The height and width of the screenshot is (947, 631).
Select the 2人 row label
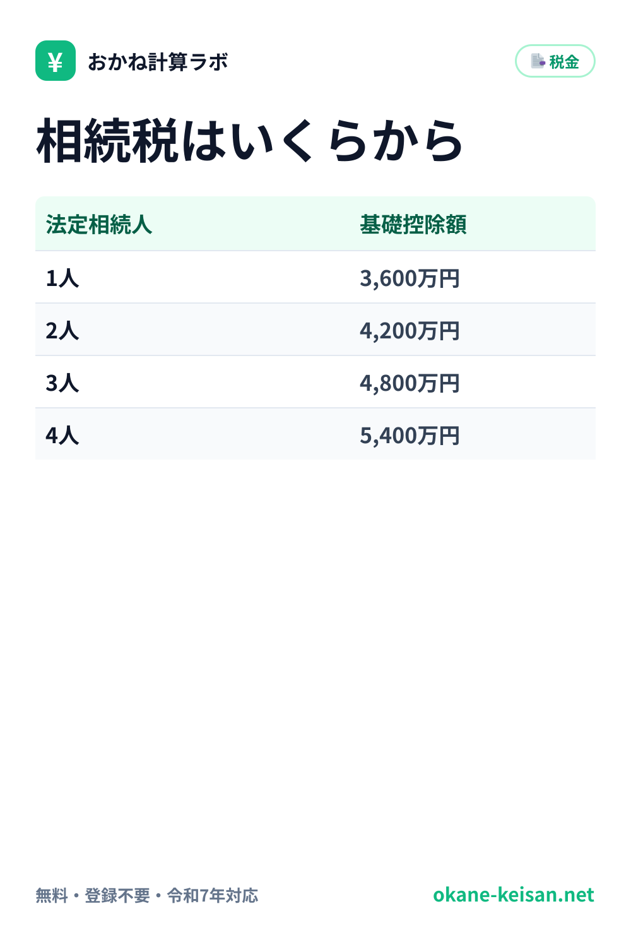[62, 330]
